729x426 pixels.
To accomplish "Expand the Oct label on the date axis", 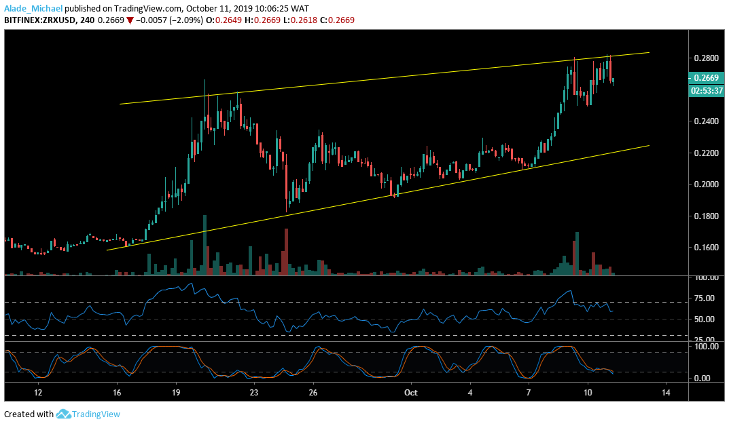I will [x=410, y=393].
